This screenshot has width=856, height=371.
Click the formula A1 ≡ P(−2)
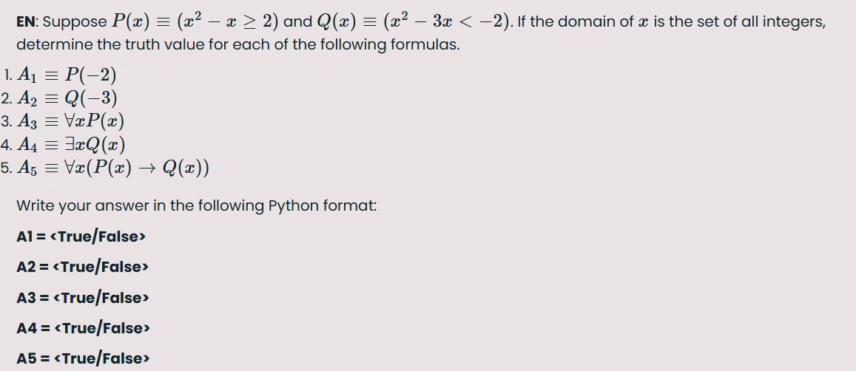(x=67, y=75)
